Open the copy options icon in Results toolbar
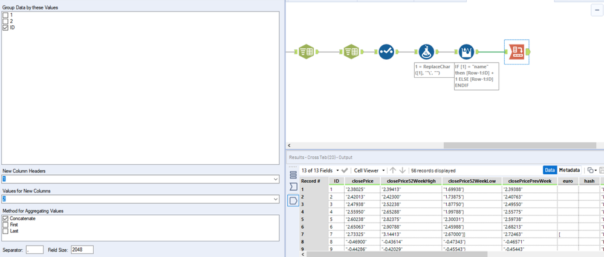 592,170
